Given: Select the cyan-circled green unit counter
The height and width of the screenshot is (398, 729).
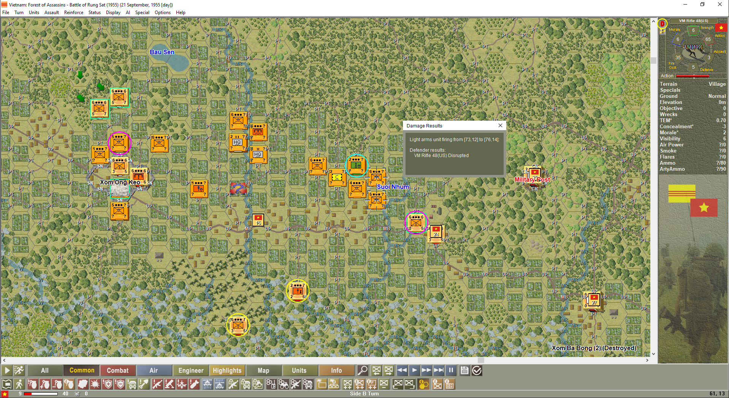Looking at the screenshot, I should (x=357, y=165).
